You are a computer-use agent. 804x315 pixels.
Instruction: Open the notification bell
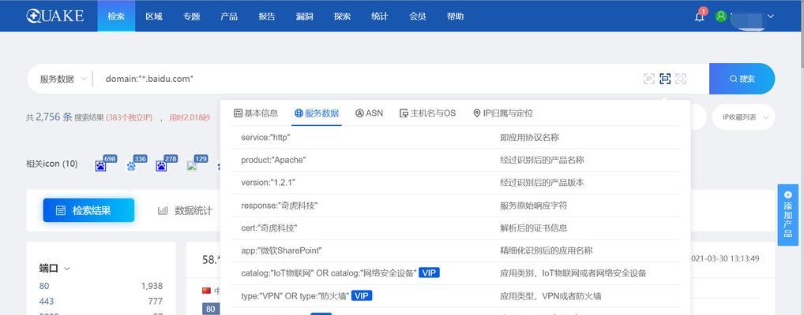point(699,17)
